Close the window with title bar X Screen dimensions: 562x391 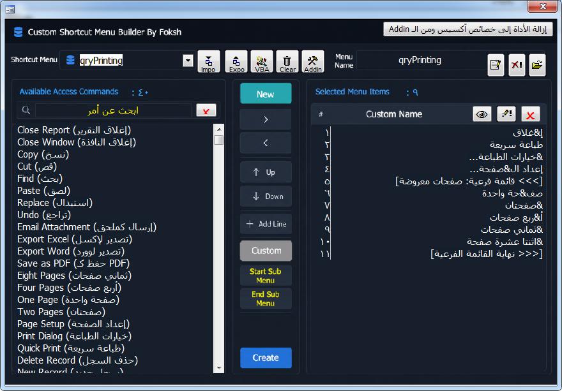tap(542, 6)
